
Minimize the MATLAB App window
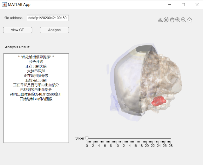click(170, 5)
